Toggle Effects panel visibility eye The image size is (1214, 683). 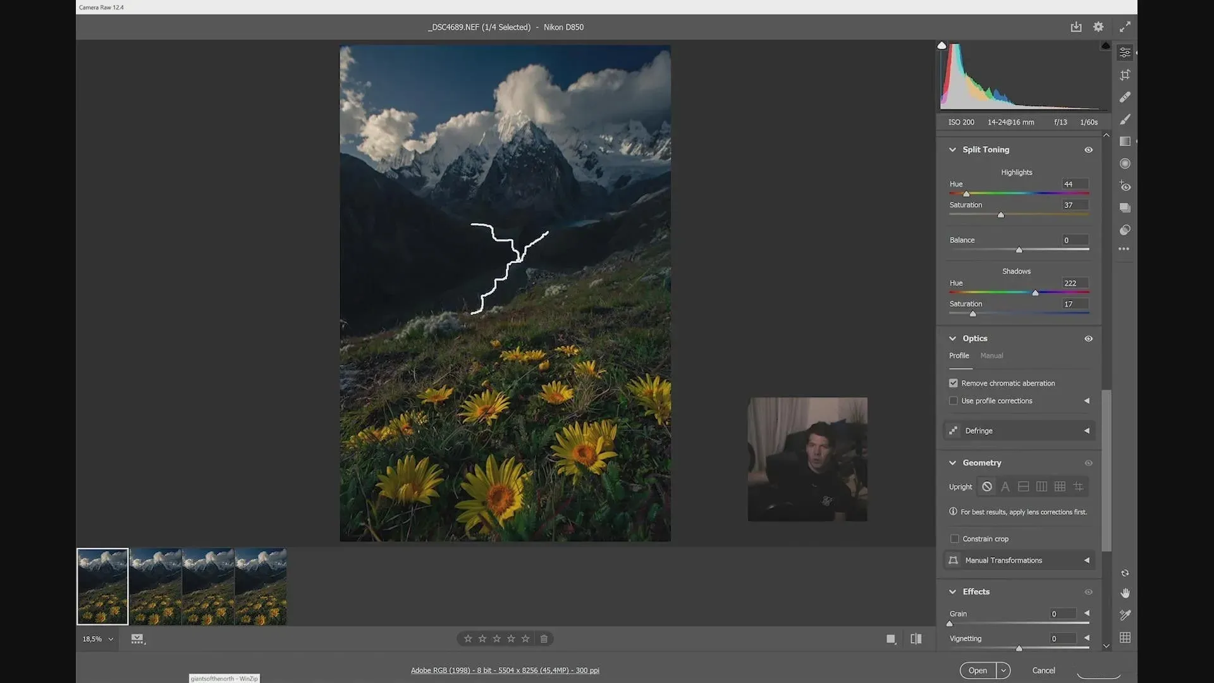(x=1089, y=592)
